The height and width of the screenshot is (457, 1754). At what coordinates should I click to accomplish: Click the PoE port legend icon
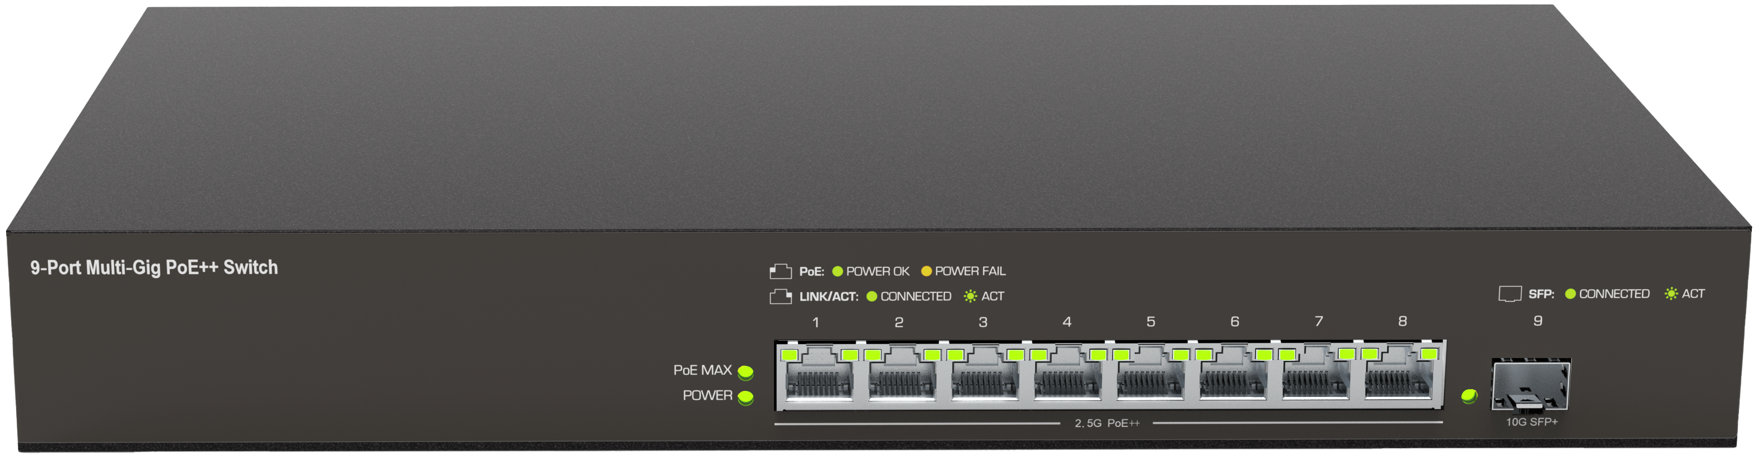click(x=780, y=272)
